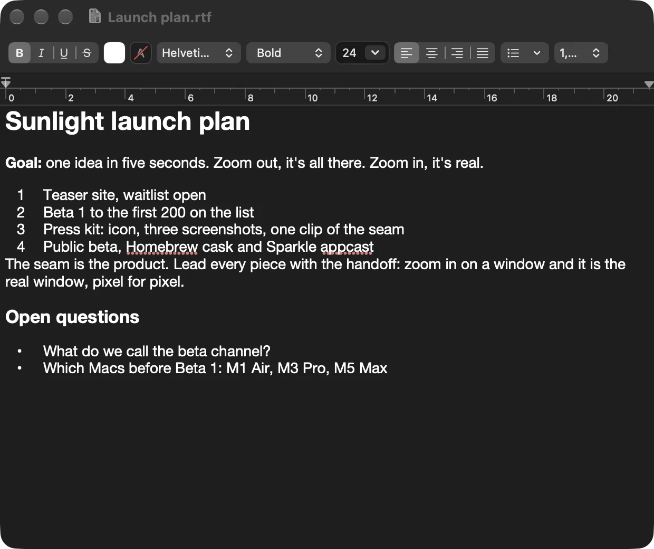Close the Launch plan window
This screenshot has height=549, width=654.
[17, 17]
